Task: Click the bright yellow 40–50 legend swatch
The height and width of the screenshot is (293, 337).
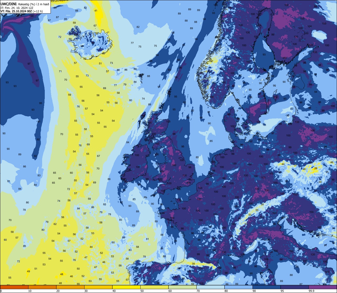Action: click(x=126, y=287)
